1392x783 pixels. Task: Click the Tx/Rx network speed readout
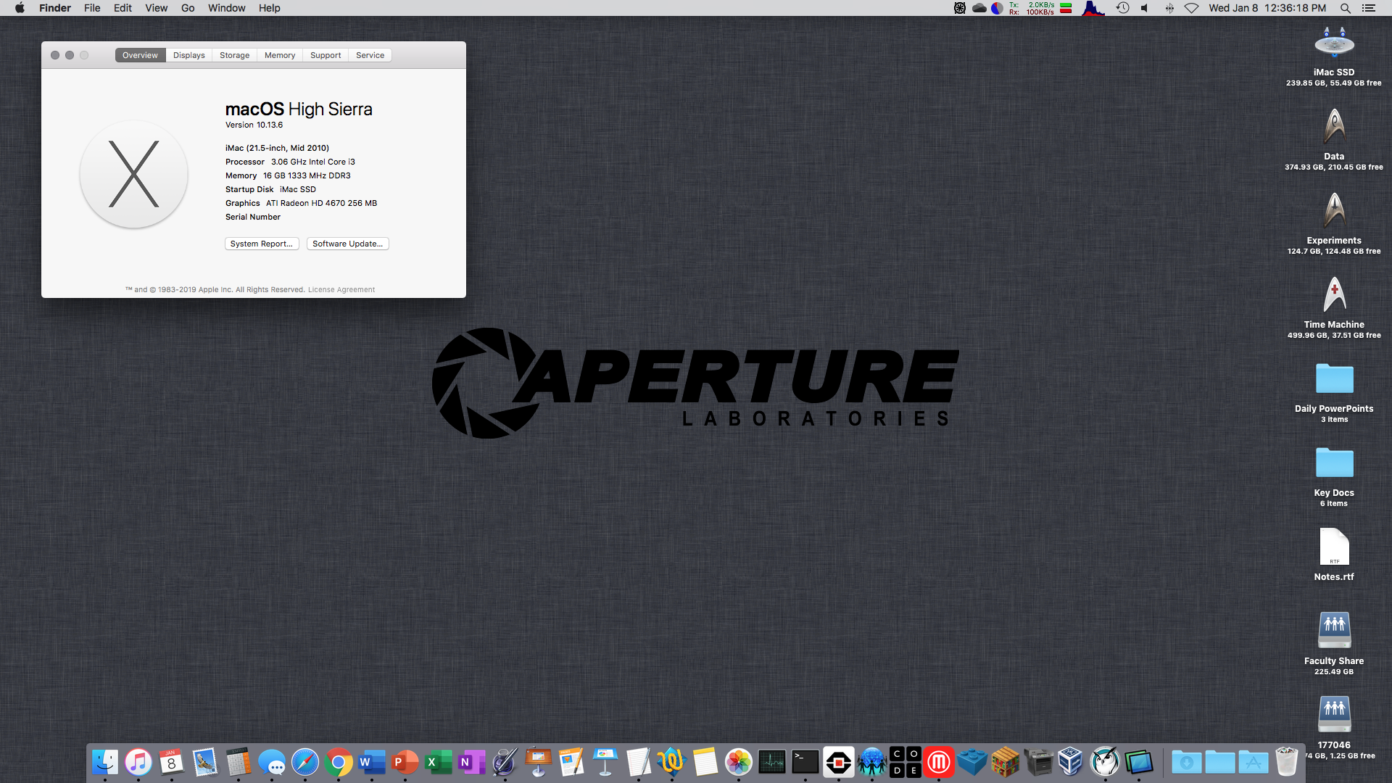click(x=1032, y=8)
